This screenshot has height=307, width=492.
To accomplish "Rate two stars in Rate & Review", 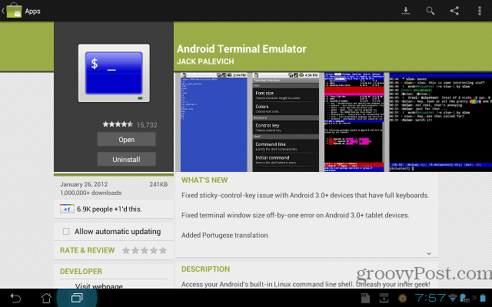I will pyautogui.click(x=135, y=250).
